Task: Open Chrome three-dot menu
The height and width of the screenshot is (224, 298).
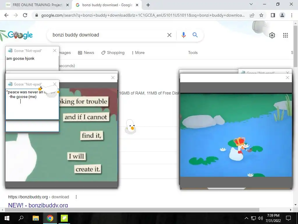Action: point(292,15)
